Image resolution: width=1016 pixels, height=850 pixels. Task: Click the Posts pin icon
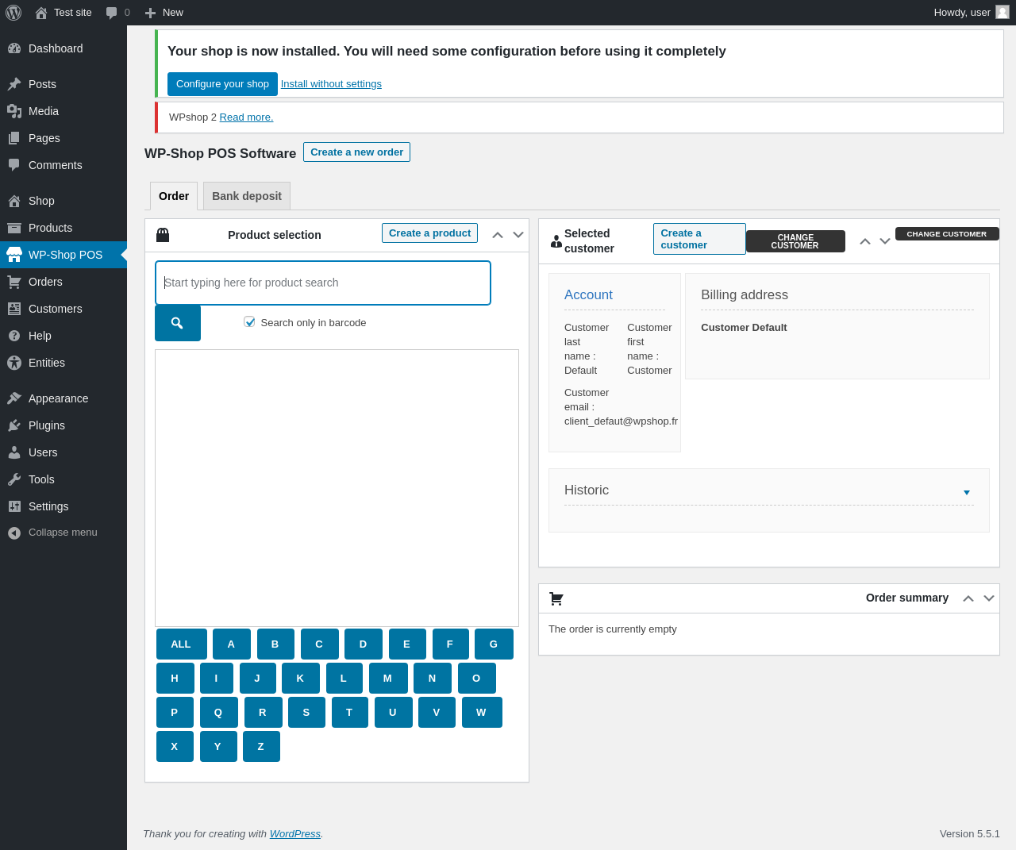(14, 84)
